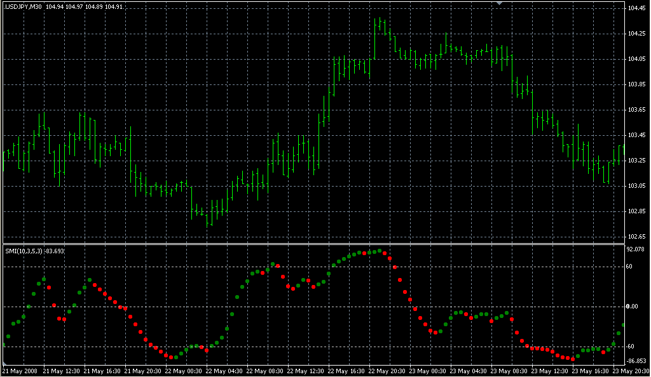Click the -60 level indicator label
Viewport: 651px width, 377px height.
pos(632,347)
